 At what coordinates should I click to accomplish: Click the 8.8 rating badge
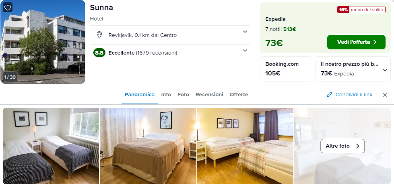pyautogui.click(x=99, y=53)
